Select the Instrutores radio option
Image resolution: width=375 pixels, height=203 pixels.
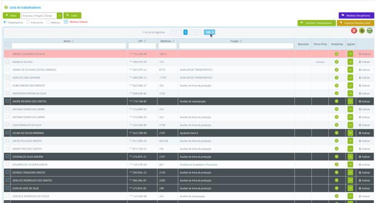point(28,22)
